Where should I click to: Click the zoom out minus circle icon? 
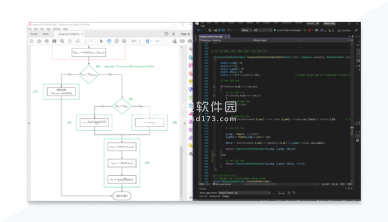point(117,41)
